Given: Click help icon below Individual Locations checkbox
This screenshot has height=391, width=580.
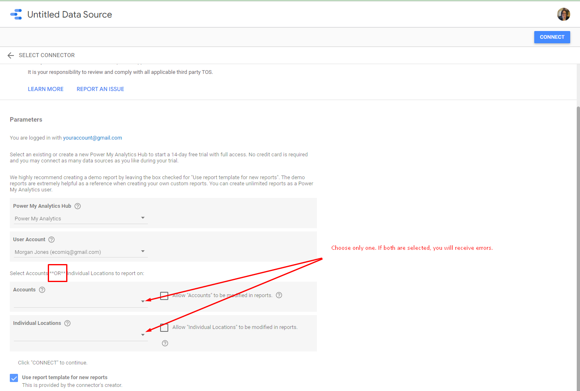Looking at the screenshot, I should (165, 343).
